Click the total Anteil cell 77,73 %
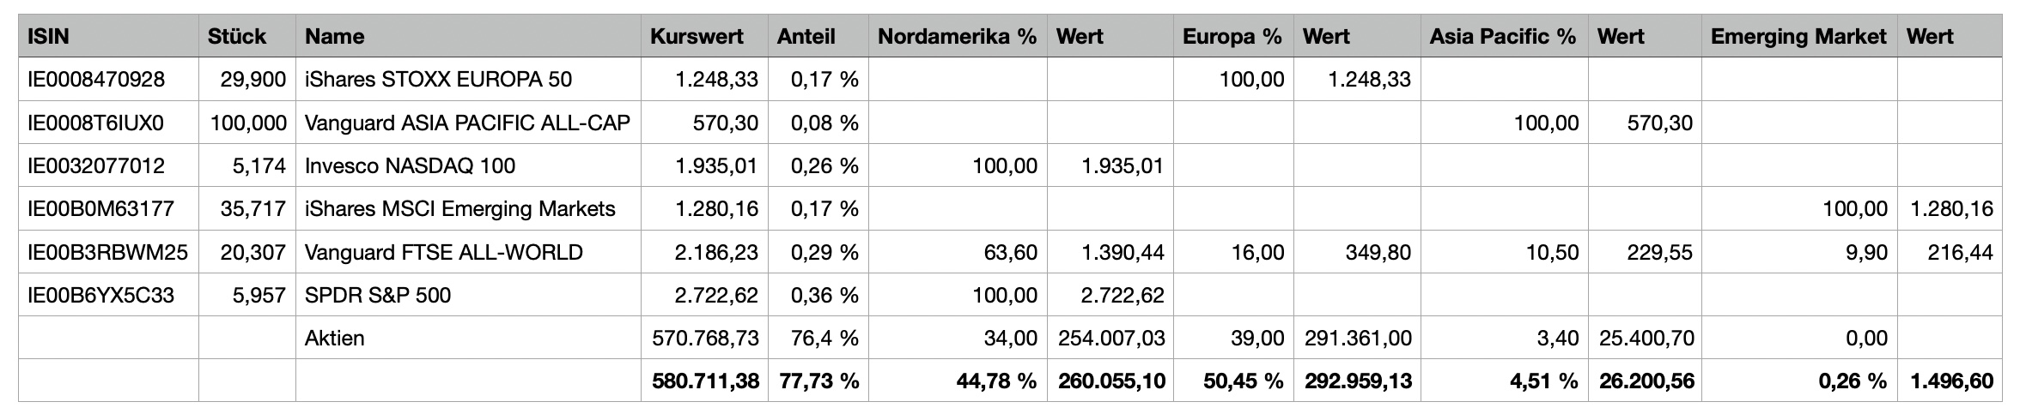 pos(818,381)
